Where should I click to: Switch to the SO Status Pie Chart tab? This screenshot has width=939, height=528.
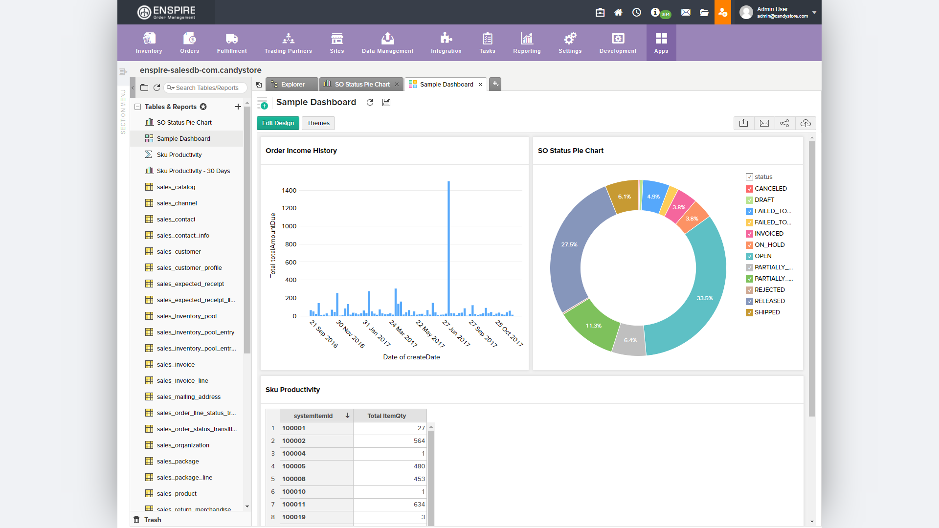click(362, 85)
